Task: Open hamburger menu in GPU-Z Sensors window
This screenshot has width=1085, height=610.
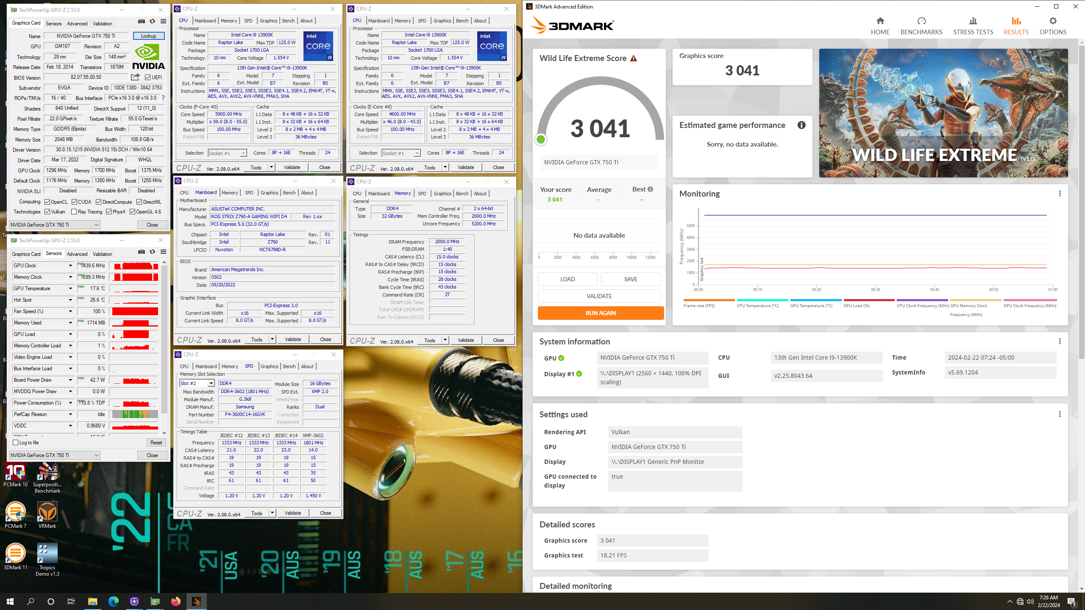Action: point(163,252)
